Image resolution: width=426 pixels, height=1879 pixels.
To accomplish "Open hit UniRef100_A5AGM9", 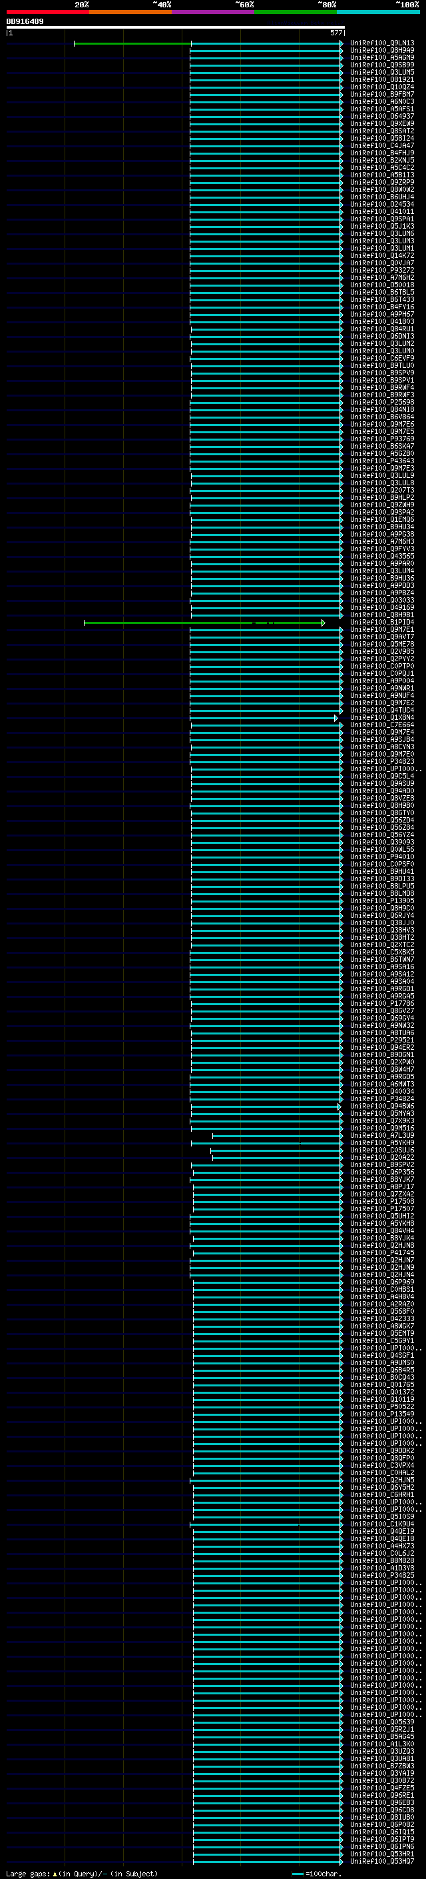I will (382, 57).
